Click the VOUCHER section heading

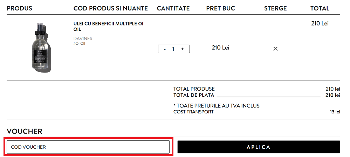(x=25, y=132)
